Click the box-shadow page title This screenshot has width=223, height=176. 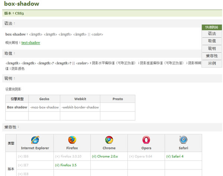point(22,4)
